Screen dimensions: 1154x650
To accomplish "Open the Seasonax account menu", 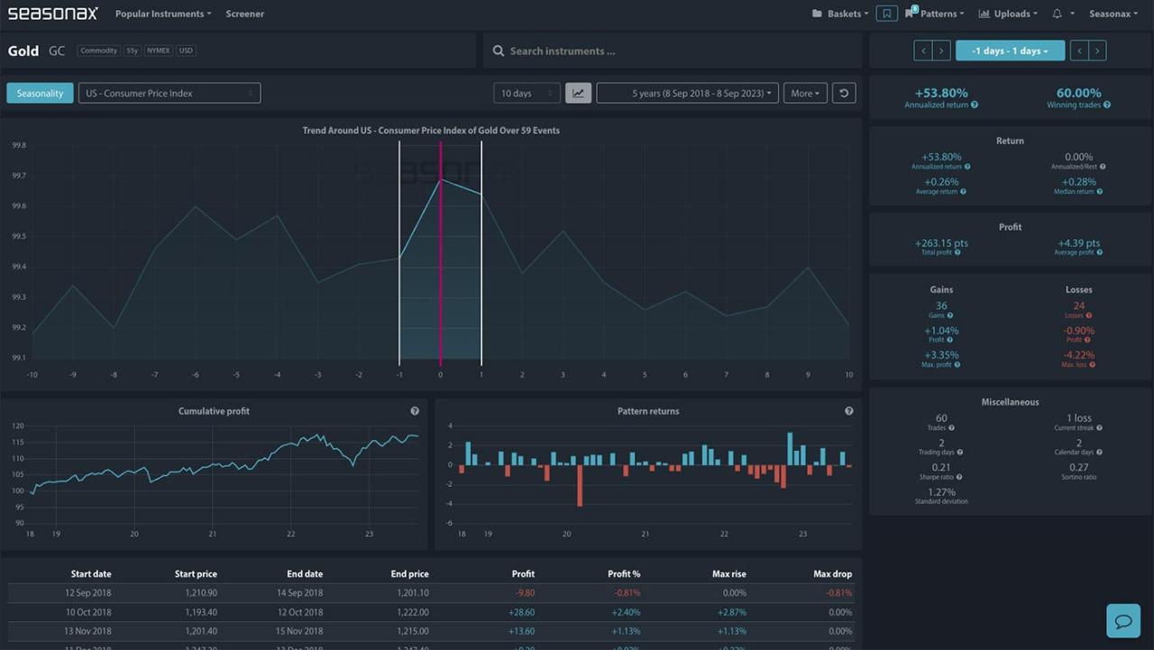I will click(x=1113, y=14).
